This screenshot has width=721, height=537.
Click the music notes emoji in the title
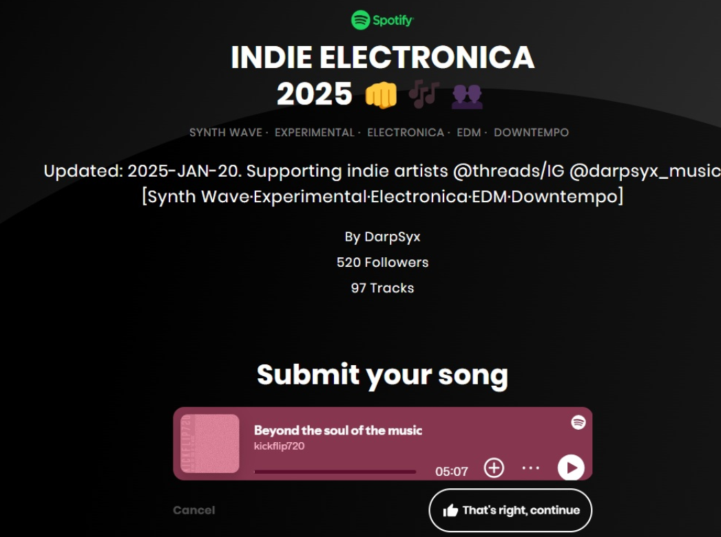pos(424,94)
